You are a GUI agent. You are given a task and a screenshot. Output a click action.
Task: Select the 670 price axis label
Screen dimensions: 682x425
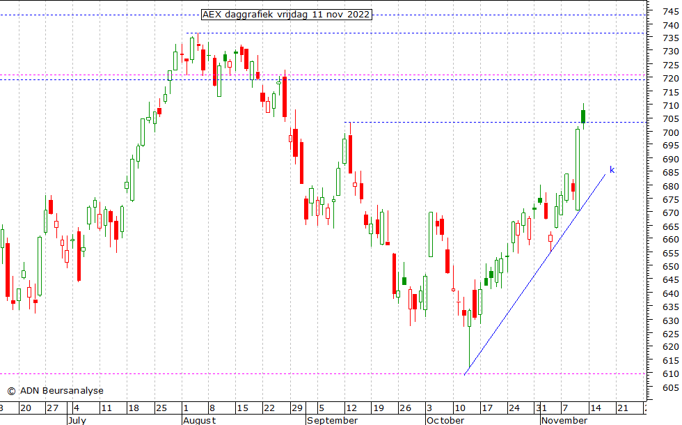pos(670,213)
